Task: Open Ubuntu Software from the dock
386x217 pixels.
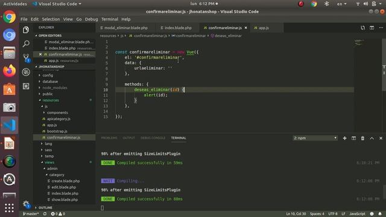Action: [10, 89]
